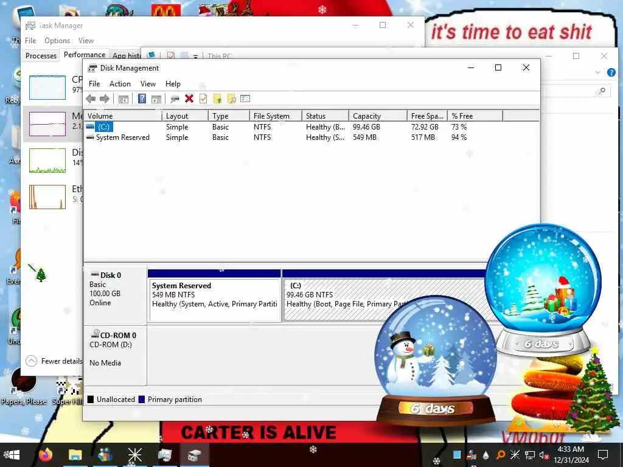
Task: Select the Performance tab in Task Manager
Action: [85, 55]
